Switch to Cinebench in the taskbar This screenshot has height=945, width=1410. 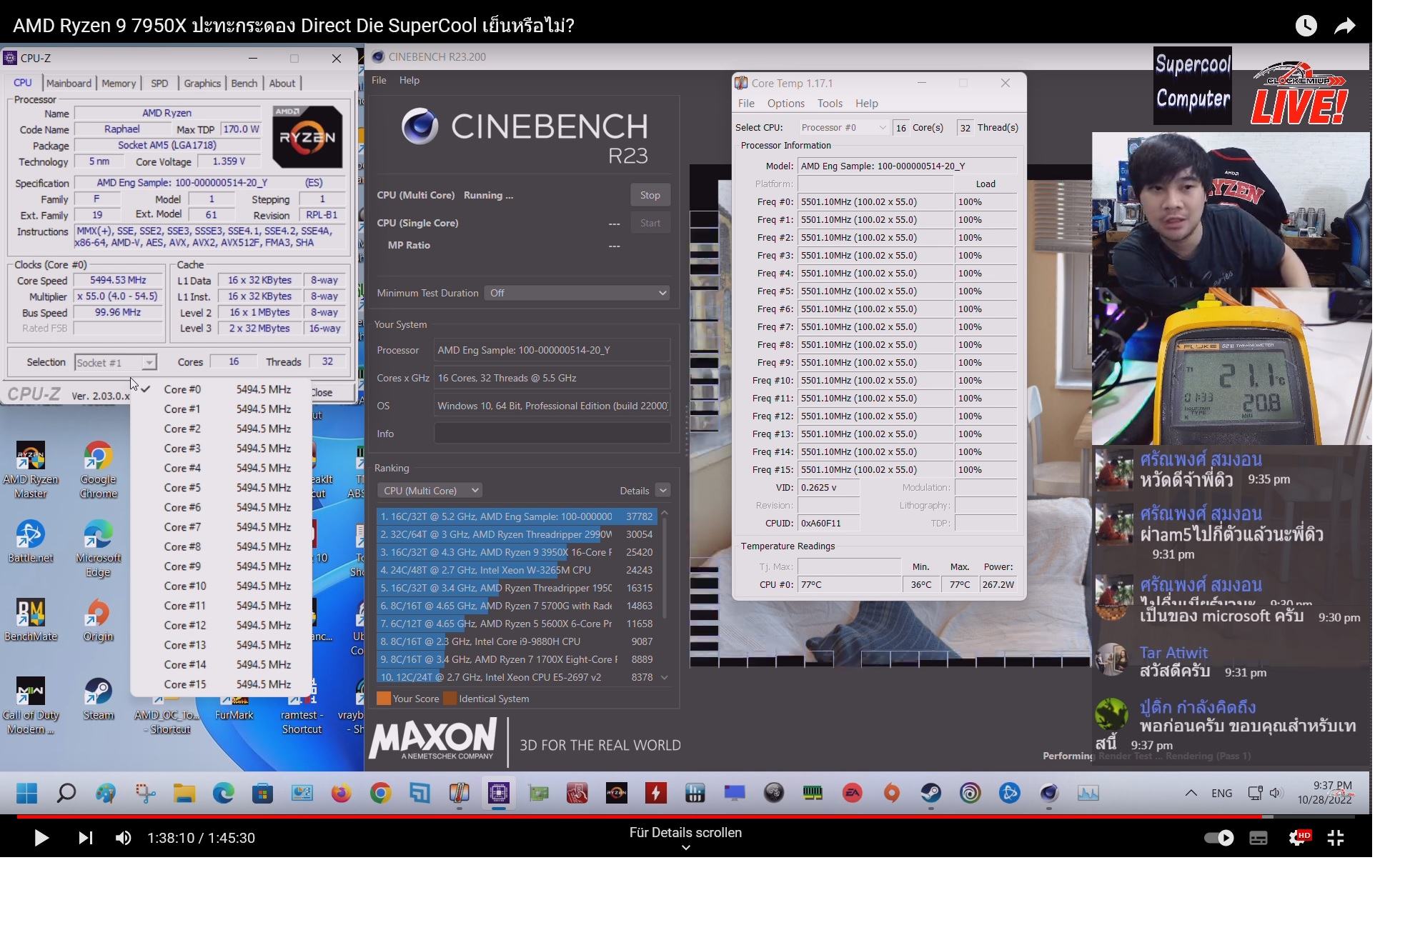pos(1048,793)
